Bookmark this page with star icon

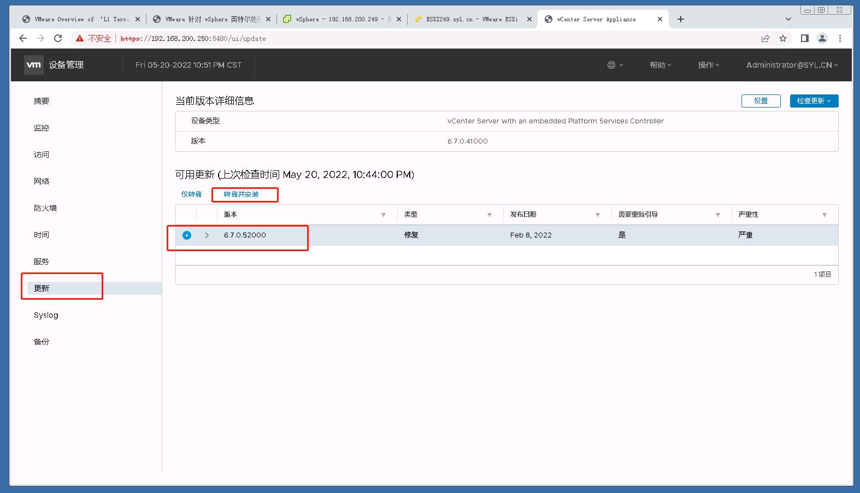[783, 38]
